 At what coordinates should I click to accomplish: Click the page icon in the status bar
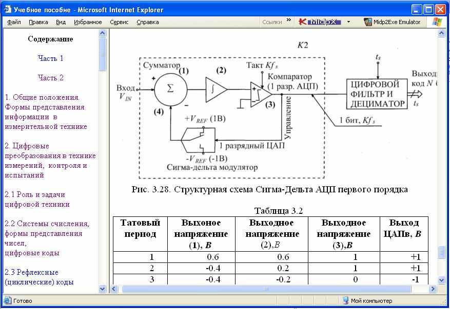click(8, 301)
